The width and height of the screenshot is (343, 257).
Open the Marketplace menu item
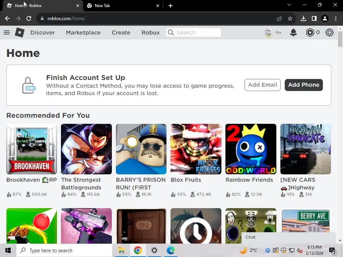[83, 32]
